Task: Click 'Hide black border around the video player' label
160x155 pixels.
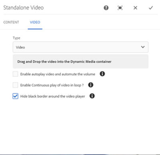Action: point(52,96)
